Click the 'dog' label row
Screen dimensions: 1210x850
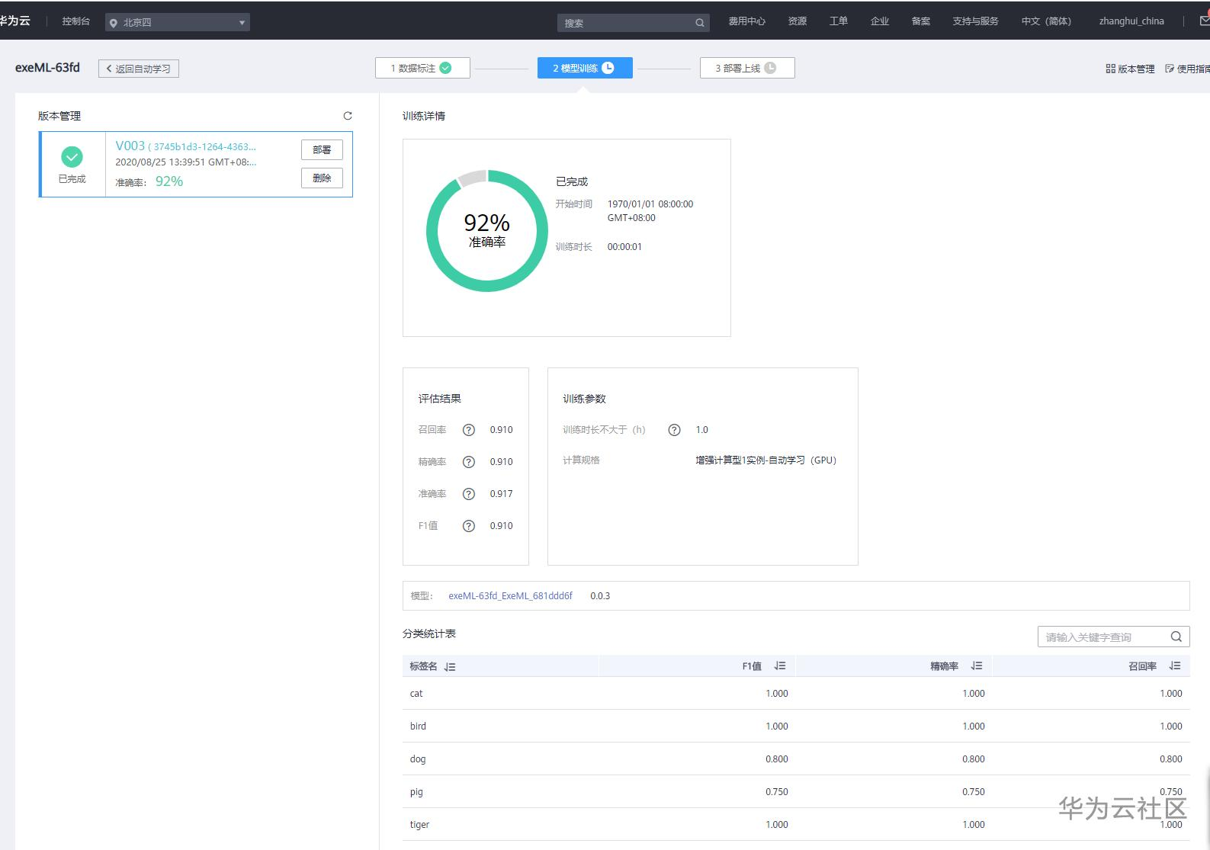[796, 759]
